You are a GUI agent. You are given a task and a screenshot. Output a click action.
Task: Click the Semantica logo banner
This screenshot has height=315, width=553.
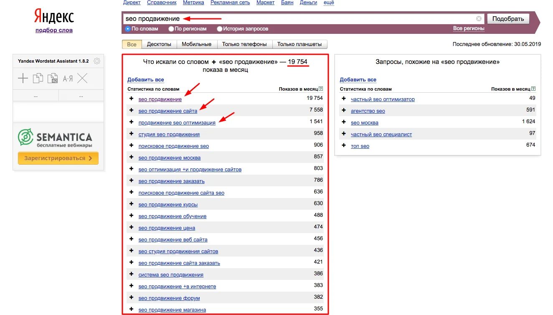point(55,138)
